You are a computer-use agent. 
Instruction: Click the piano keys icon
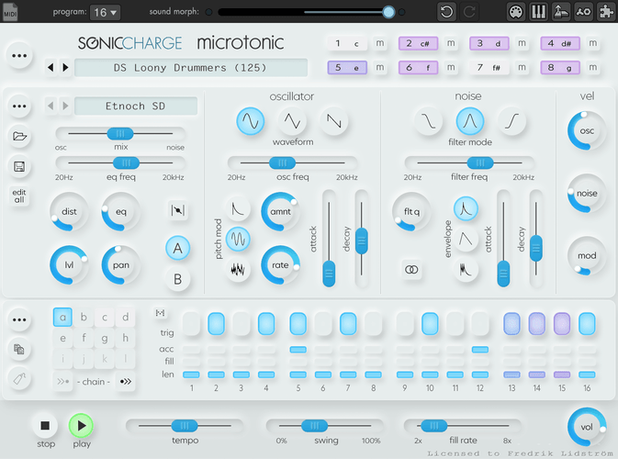pyautogui.click(x=538, y=12)
